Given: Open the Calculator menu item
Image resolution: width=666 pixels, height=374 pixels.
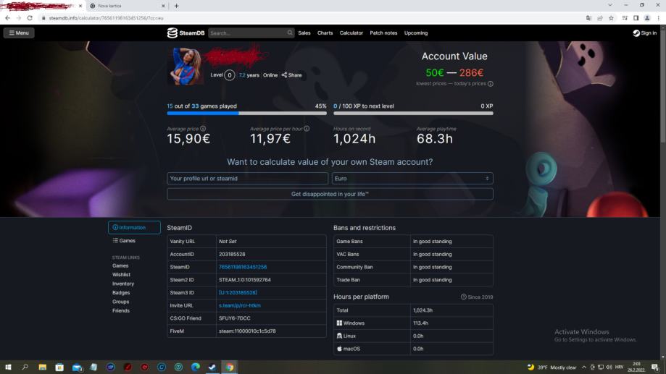Looking at the screenshot, I should coord(351,33).
